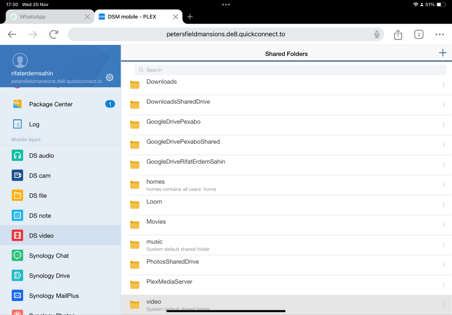Open the DS note app icon
Viewport: 452px width, 315px height.
(x=17, y=215)
